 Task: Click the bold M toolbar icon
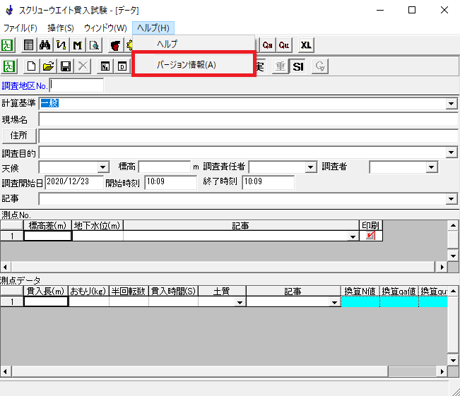[78, 45]
